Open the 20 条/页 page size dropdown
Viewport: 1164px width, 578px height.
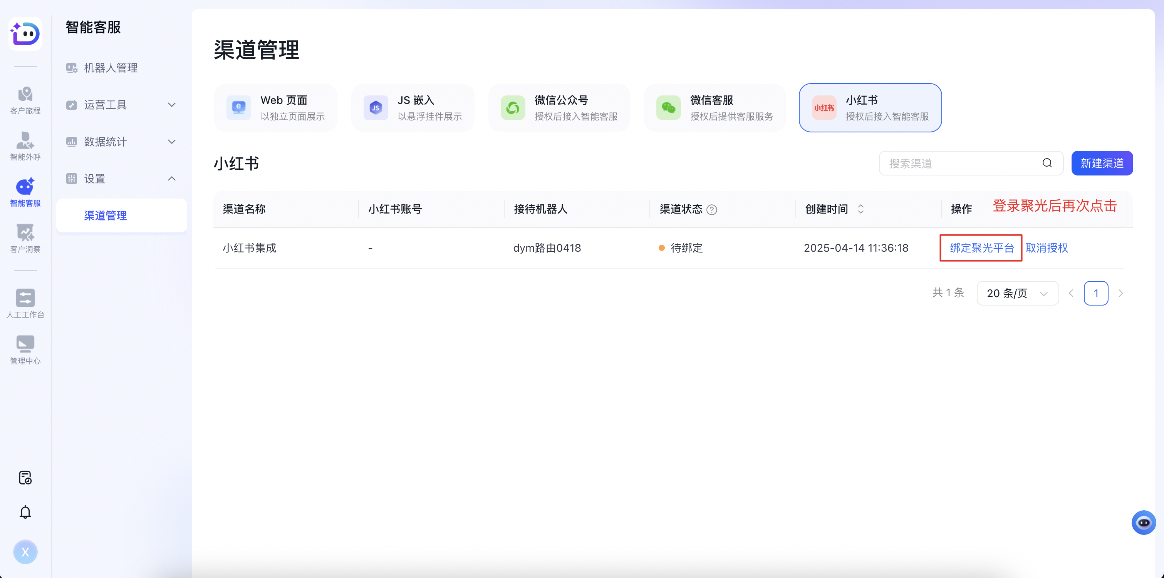[x=1017, y=293]
